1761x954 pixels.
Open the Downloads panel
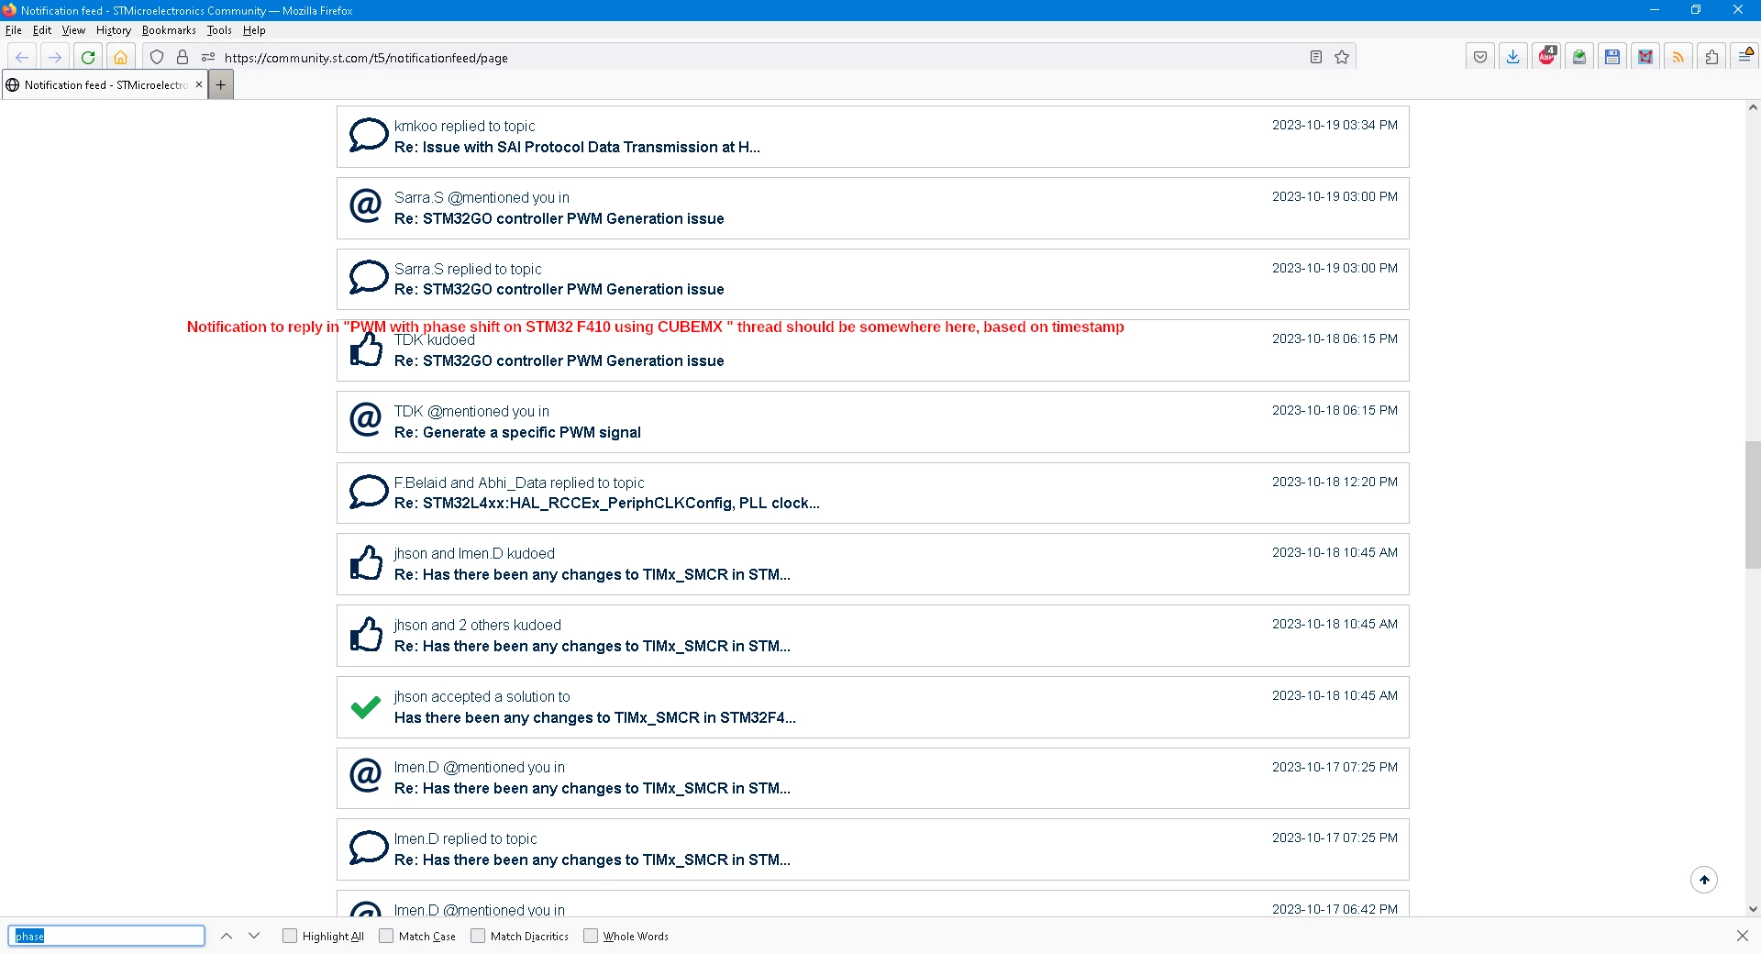[1513, 57]
